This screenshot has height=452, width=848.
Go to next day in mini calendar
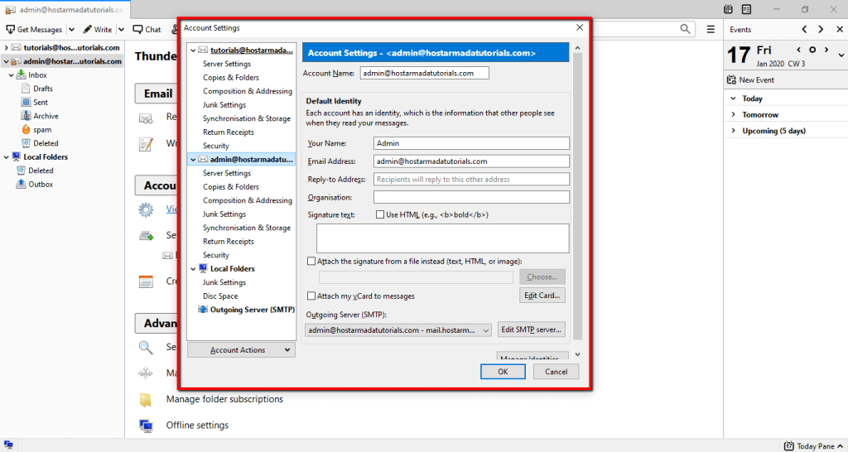coord(826,50)
